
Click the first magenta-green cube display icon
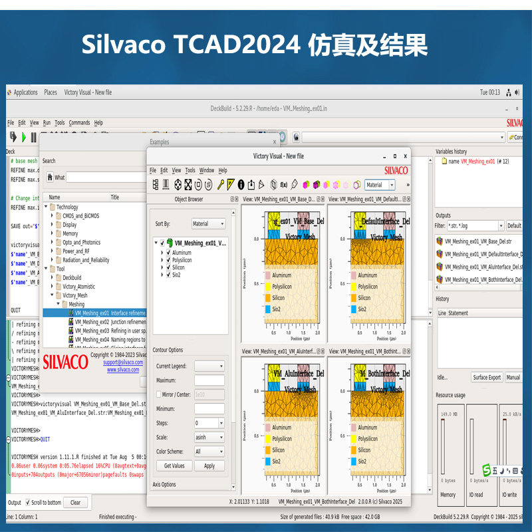coord(306,185)
